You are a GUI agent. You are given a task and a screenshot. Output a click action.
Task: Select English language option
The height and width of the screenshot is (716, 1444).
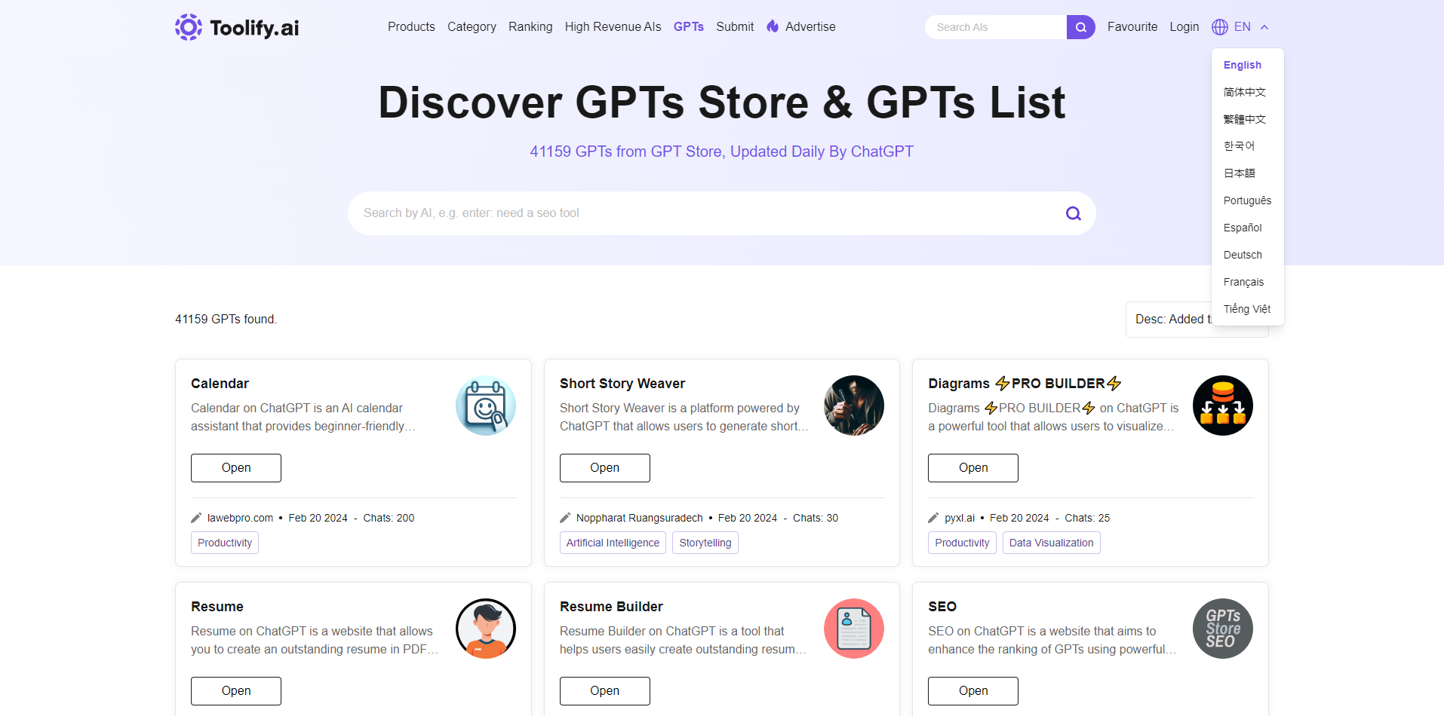[1243, 65]
